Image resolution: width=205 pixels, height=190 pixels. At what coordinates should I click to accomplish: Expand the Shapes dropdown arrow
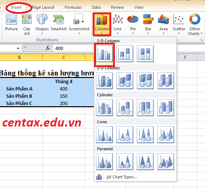click(x=42, y=34)
